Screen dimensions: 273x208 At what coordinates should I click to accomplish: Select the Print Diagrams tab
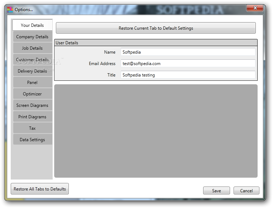coord(33,117)
